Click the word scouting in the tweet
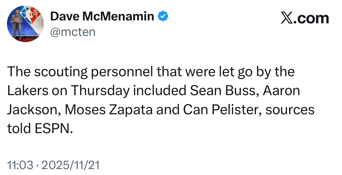This screenshot has width=342, height=175. 61,72
